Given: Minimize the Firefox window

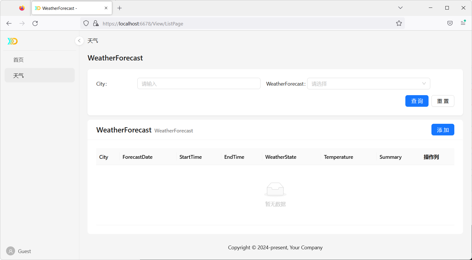Looking at the screenshot, I should point(431,8).
